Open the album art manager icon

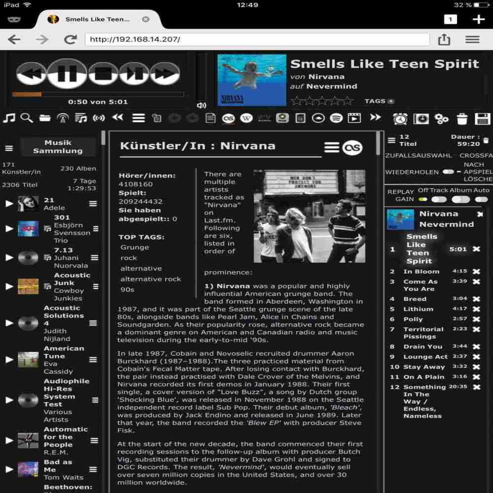[421, 119]
